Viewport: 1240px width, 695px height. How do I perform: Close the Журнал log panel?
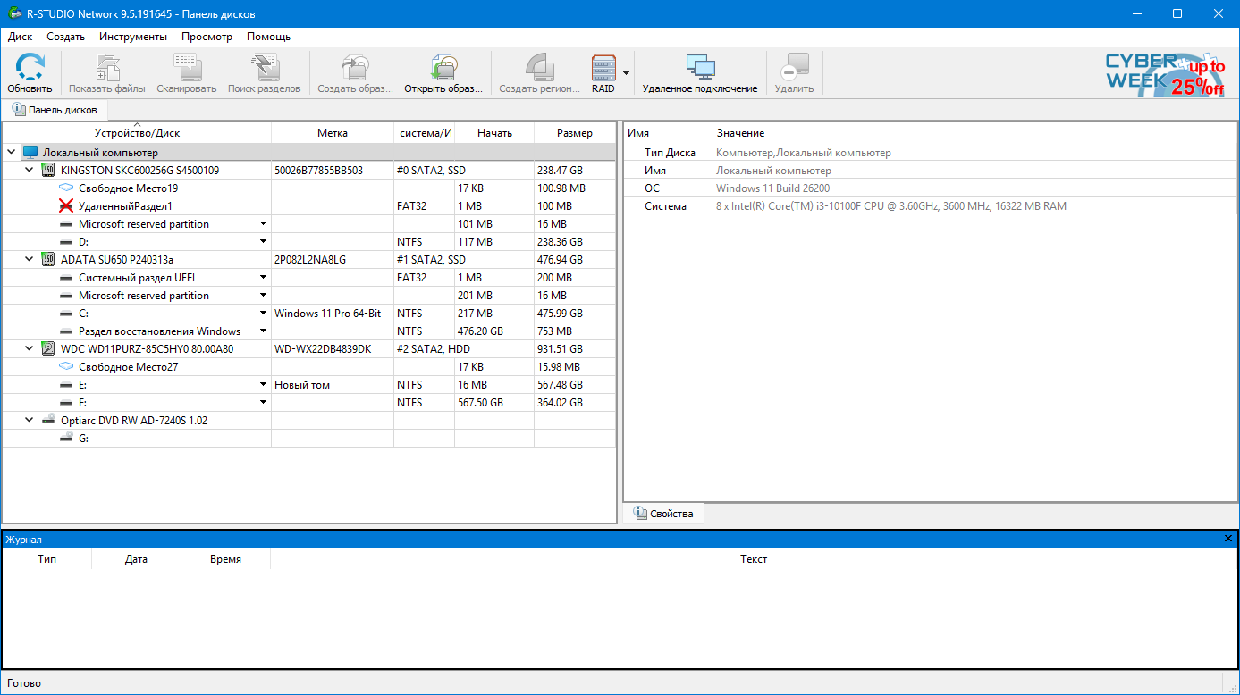pyautogui.click(x=1228, y=539)
